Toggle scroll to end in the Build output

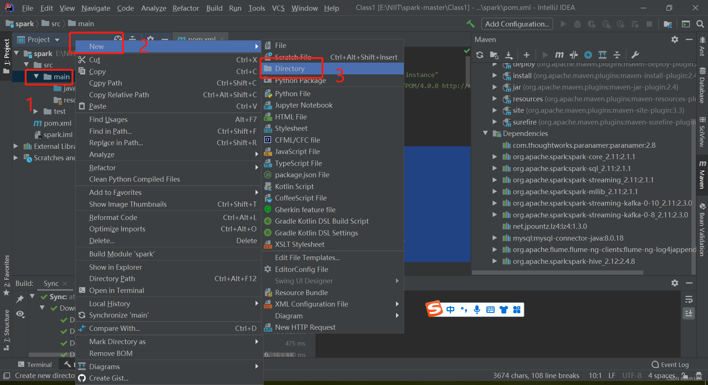click(689, 314)
